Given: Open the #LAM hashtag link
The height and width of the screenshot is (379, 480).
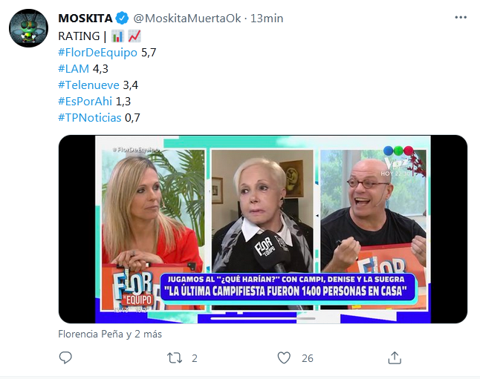Looking at the screenshot, I should pyautogui.click(x=74, y=68).
